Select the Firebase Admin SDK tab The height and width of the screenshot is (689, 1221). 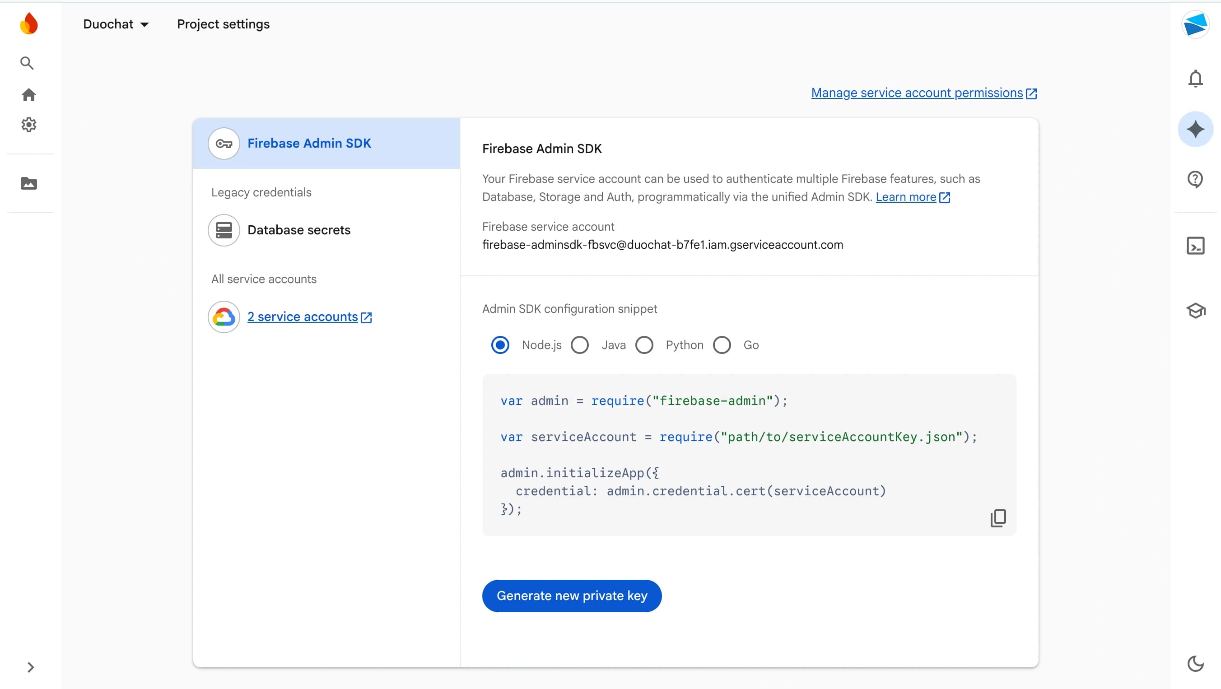326,143
